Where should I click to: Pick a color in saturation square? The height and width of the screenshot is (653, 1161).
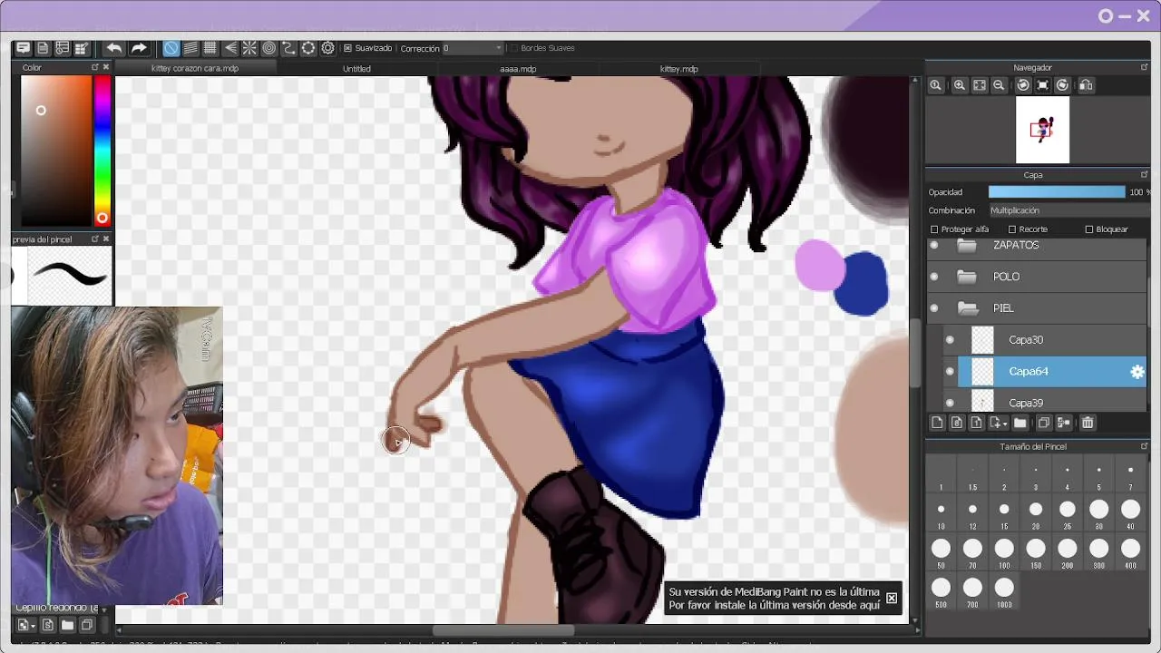click(x=56, y=151)
